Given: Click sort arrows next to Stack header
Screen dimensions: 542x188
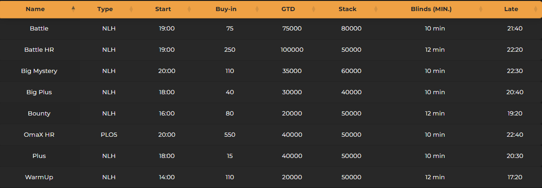Looking at the screenshot, I should 376,9.
